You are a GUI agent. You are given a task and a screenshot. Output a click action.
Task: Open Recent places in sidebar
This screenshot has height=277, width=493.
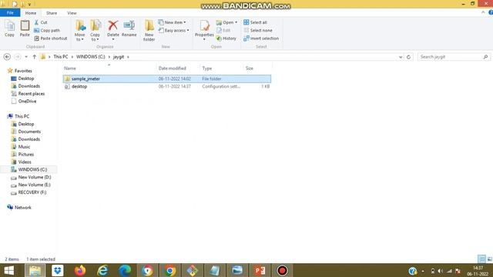[x=28, y=94]
